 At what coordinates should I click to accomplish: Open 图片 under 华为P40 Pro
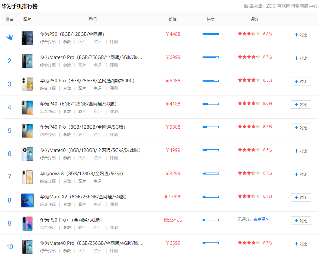coord(82,135)
